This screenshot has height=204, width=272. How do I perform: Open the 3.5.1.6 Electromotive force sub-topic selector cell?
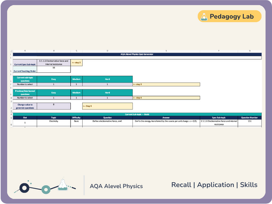click(54, 63)
